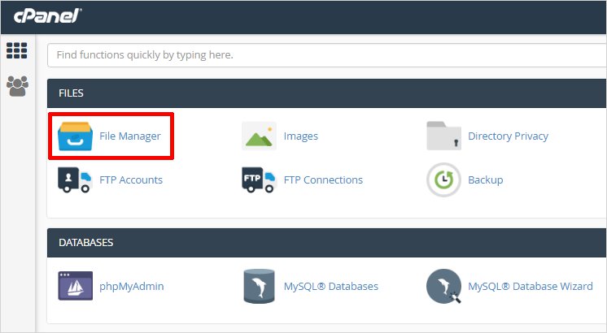The image size is (607, 333).
Task: Open the grid home icon in sidebar
Action: coord(17,51)
